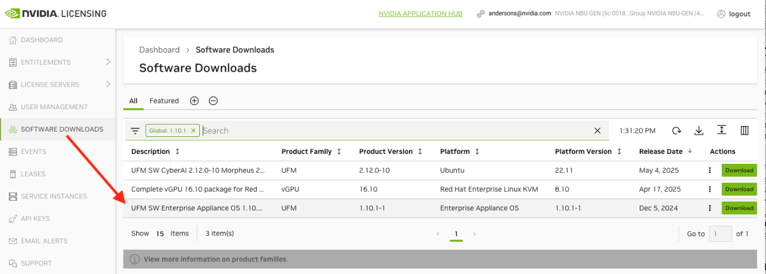Click the minus icon beside Featured tab
Image resolution: width=766 pixels, height=274 pixels.
[x=213, y=101]
